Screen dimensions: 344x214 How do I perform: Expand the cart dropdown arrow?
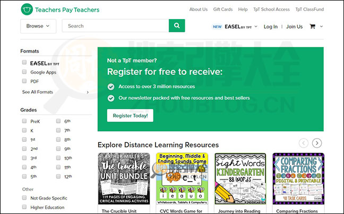click(x=322, y=26)
